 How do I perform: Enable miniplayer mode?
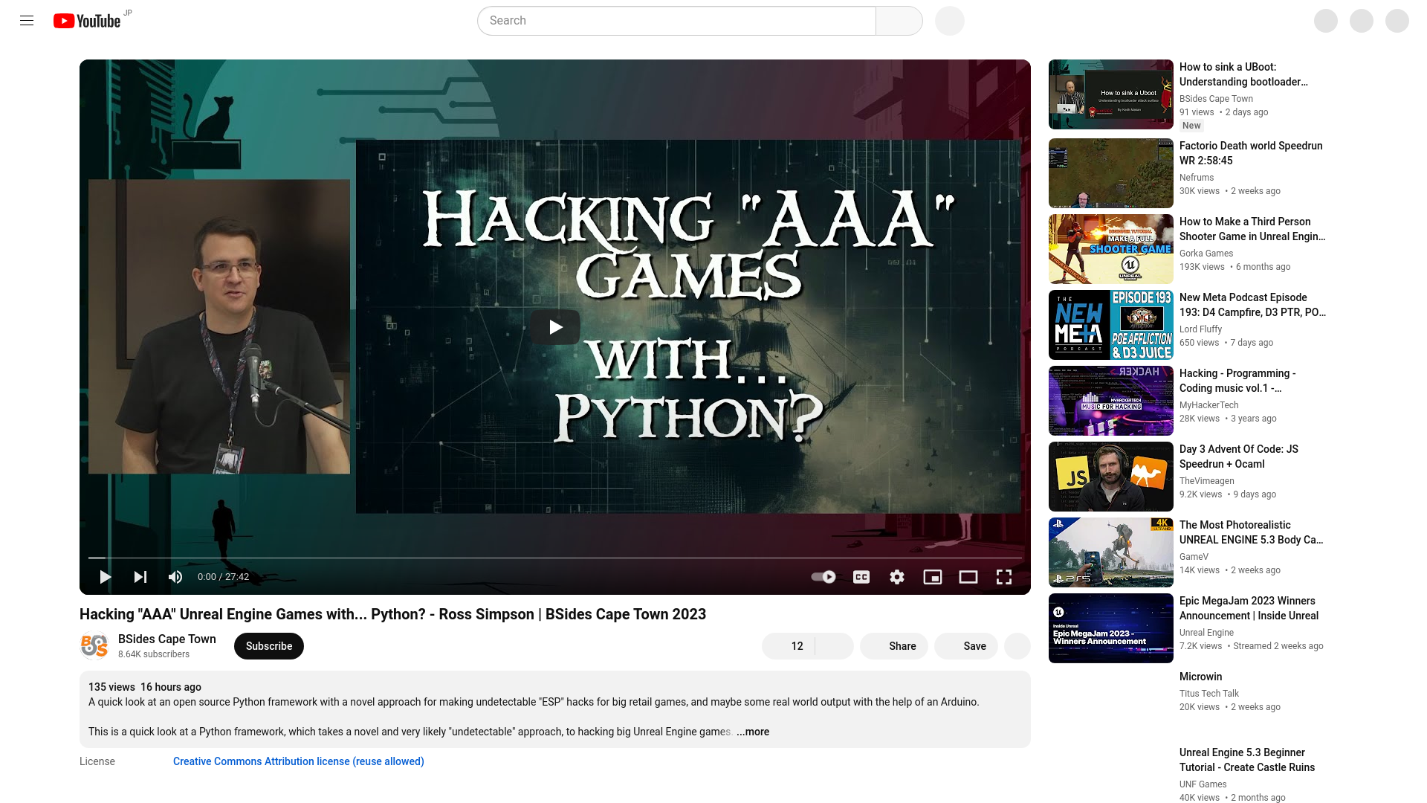(933, 577)
